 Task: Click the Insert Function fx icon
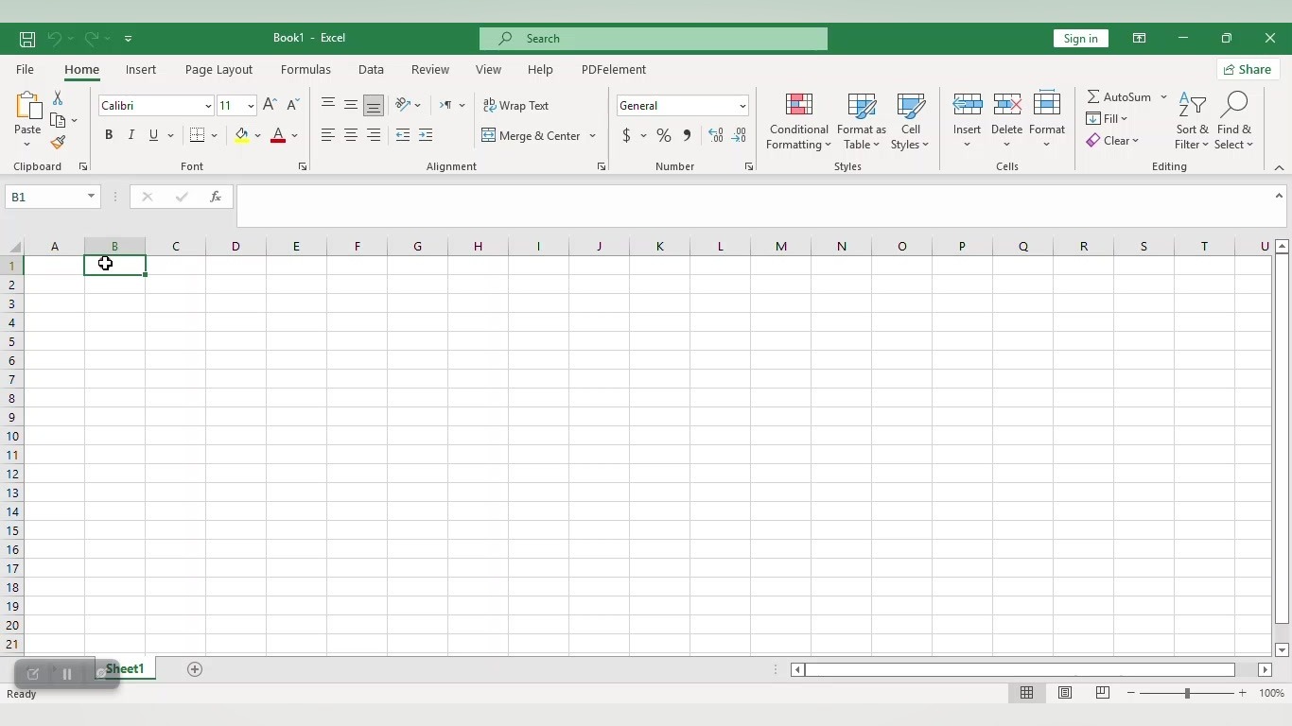click(x=216, y=197)
